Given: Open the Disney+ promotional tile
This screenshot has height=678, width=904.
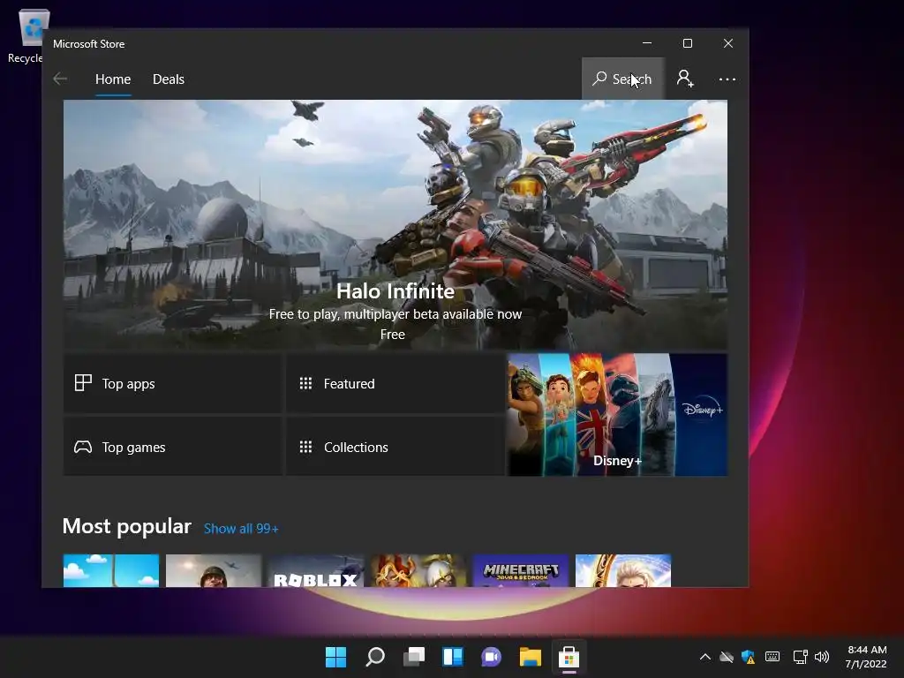Looking at the screenshot, I should (x=617, y=415).
